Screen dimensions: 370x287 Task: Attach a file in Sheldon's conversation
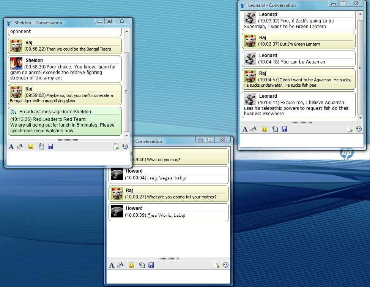[x=41, y=146]
